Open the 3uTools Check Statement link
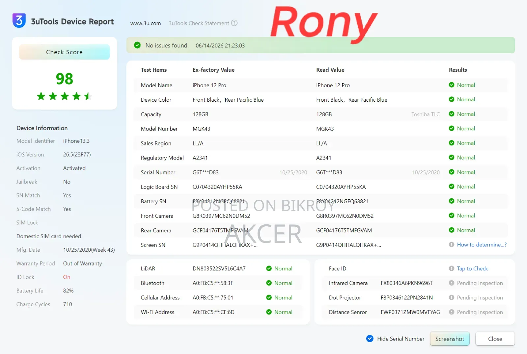The width and height of the screenshot is (527, 354). tap(199, 23)
